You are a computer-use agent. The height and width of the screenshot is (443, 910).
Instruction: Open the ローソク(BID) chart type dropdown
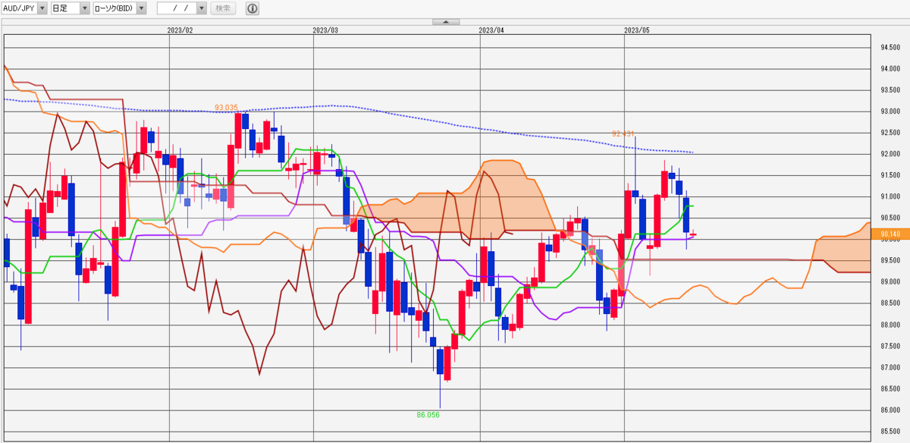pyautogui.click(x=119, y=8)
